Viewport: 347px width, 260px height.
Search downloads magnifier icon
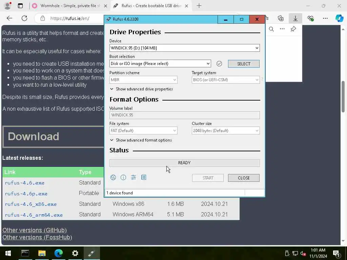point(271,29)
